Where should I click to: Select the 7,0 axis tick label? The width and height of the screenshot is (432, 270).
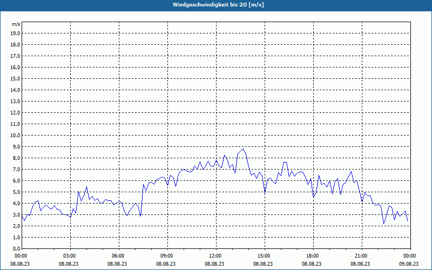(16, 169)
